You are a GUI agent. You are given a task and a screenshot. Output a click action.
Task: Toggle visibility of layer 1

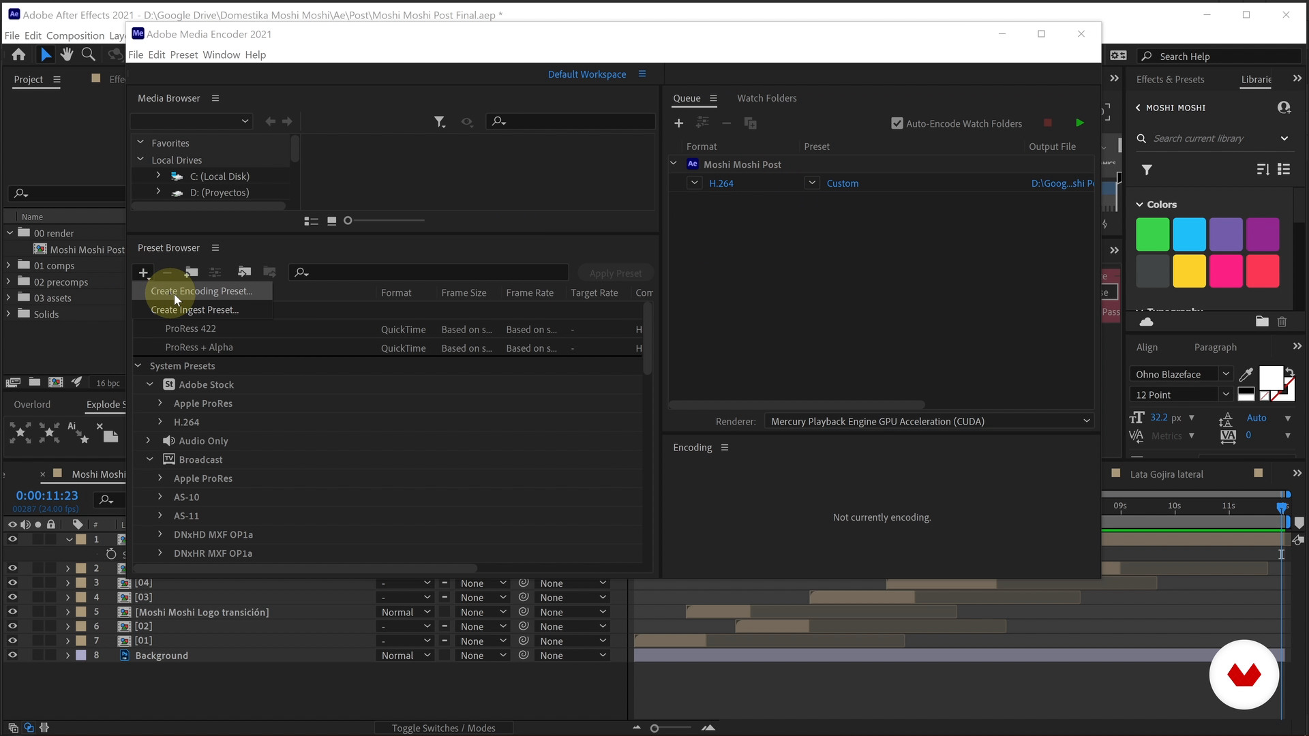(12, 539)
